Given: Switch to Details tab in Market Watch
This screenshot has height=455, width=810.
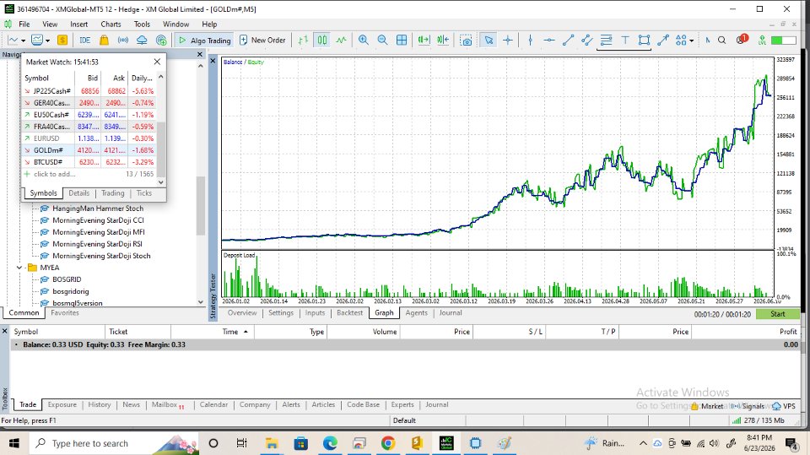Looking at the screenshot, I should pos(79,192).
